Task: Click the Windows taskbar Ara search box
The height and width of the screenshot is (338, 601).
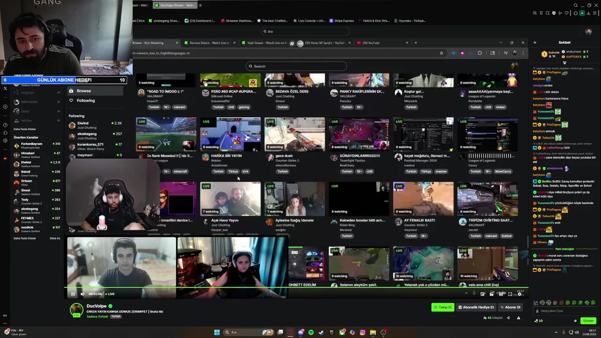Action: (x=248, y=332)
